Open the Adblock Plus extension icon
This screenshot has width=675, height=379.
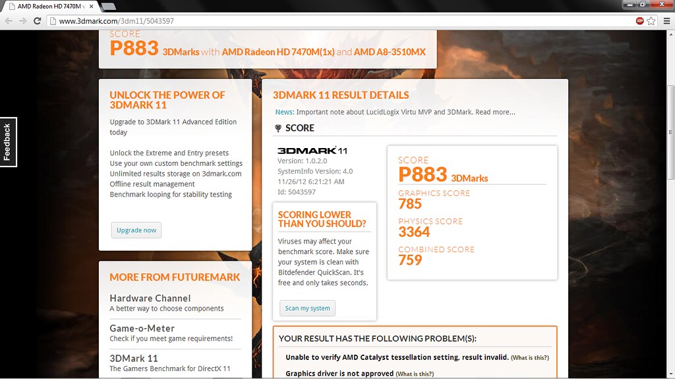coord(639,20)
